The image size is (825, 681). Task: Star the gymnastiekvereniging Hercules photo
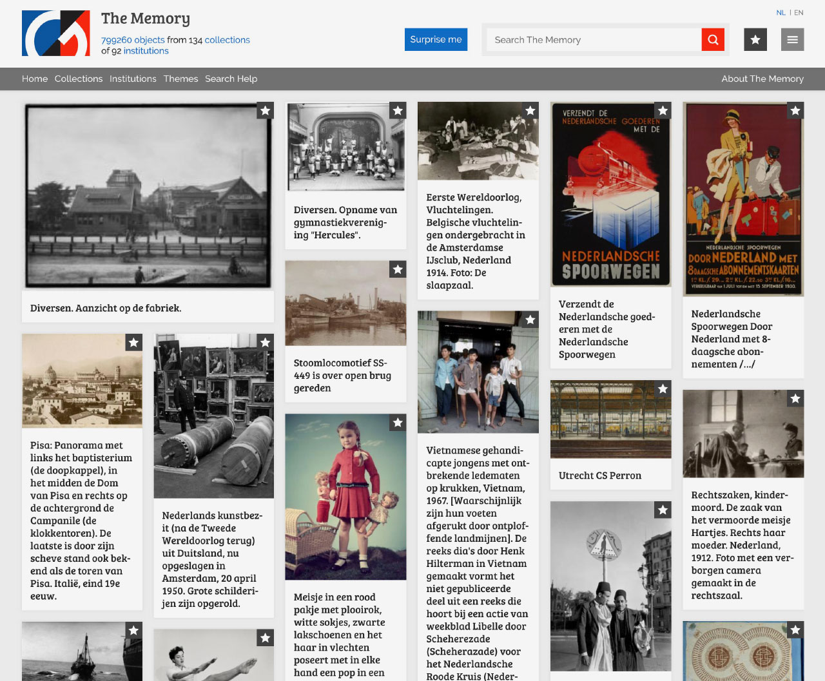point(398,111)
